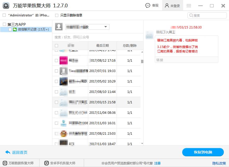Open the WeChat account dropdown arrow
The image size is (229, 167).
106,27
